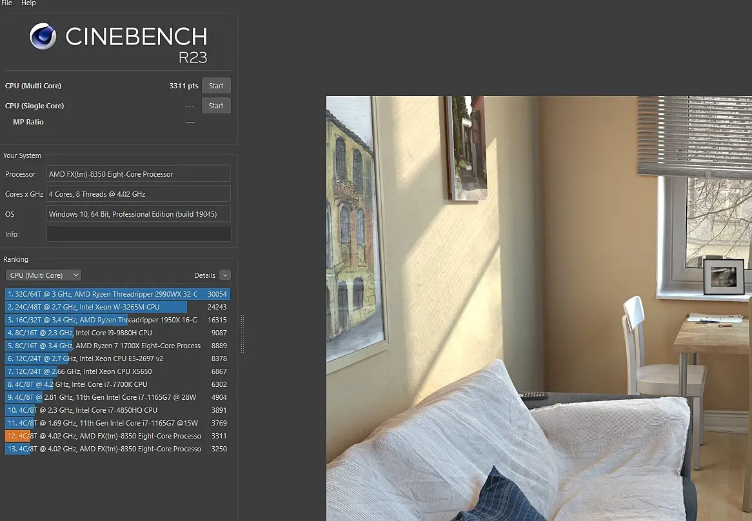Click the Cinebench sphere logo icon
The height and width of the screenshot is (521, 752).
click(x=43, y=36)
